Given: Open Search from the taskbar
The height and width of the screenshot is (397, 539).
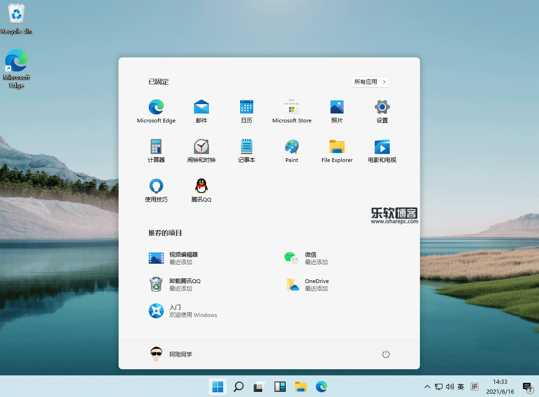Looking at the screenshot, I should click(x=238, y=387).
